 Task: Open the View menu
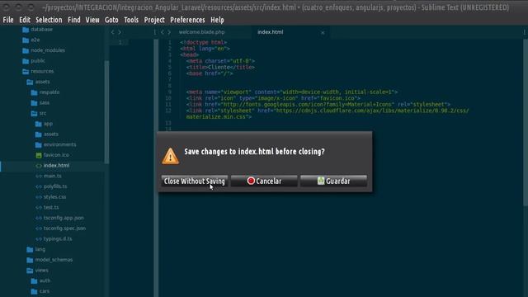click(x=92, y=20)
